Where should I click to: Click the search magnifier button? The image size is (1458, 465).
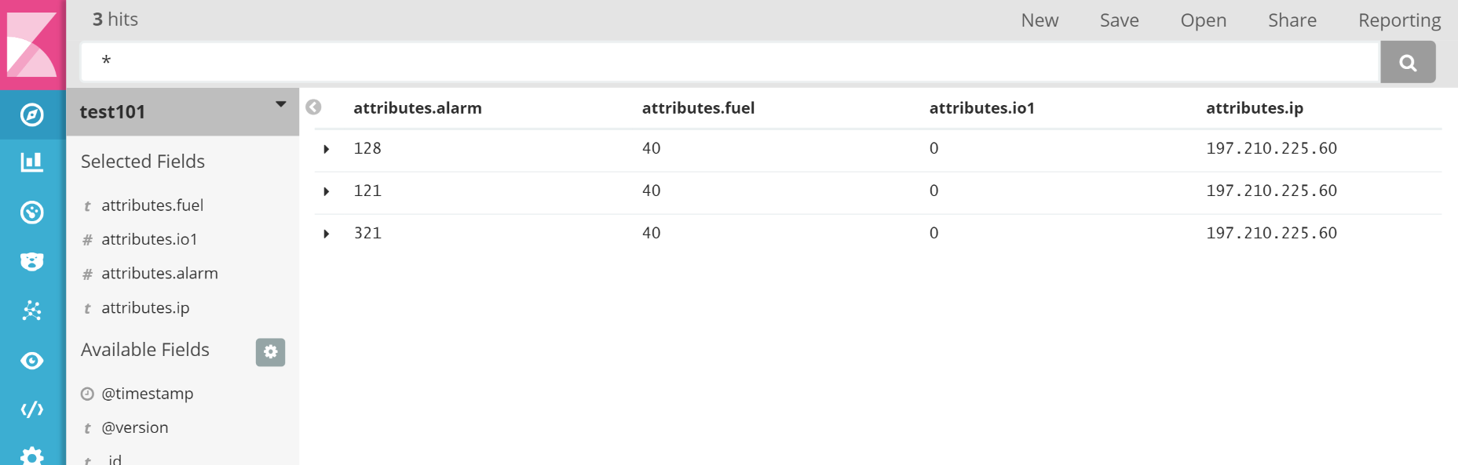(x=1408, y=63)
